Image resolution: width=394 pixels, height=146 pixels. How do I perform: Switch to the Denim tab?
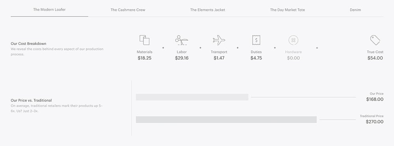[355, 10]
